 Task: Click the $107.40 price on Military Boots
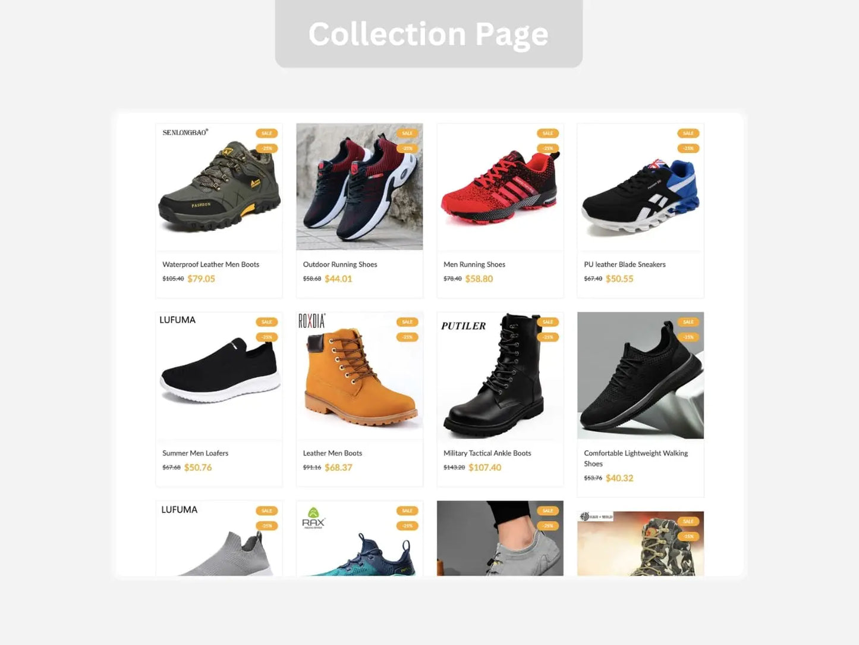pos(484,468)
